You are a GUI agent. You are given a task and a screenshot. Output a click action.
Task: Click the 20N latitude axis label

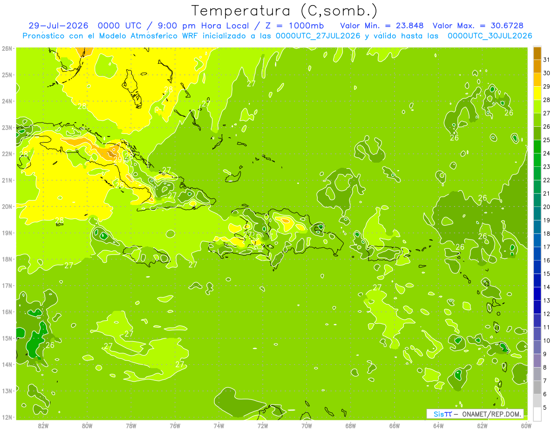pyautogui.click(x=7, y=206)
